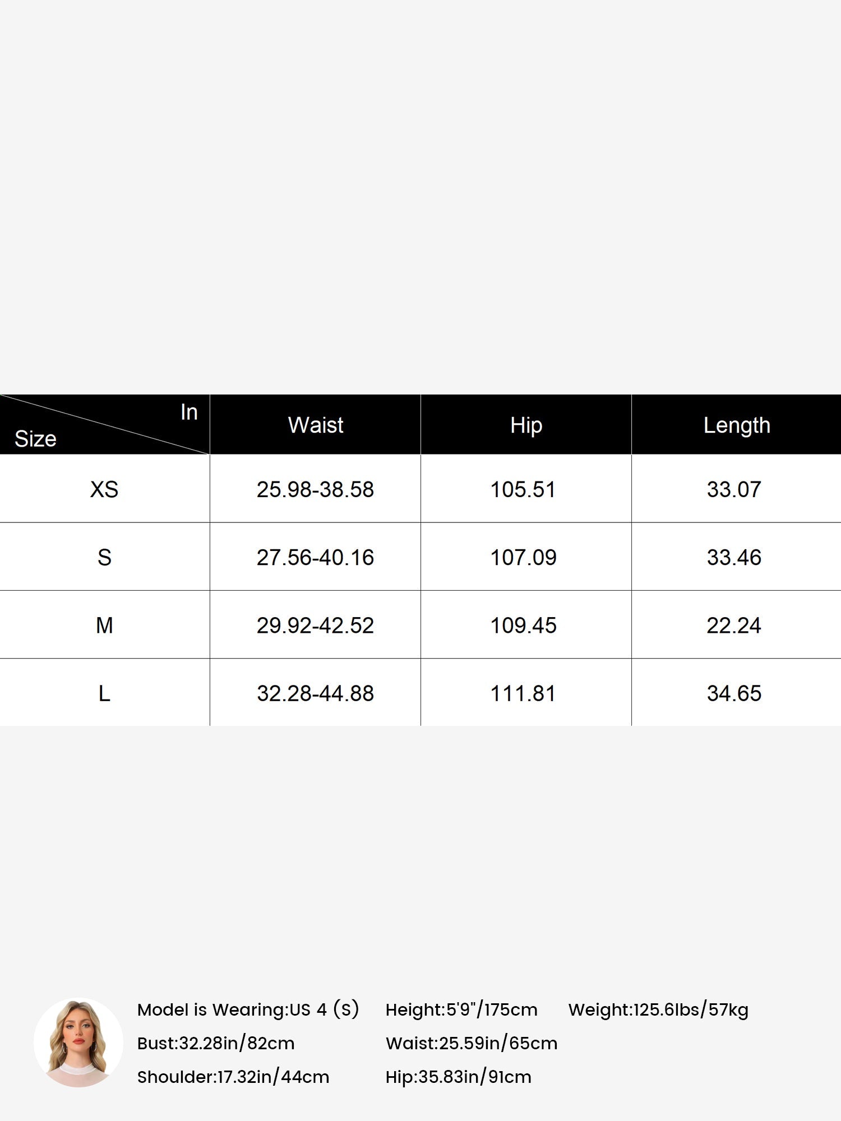This screenshot has width=841, height=1121.
Task: Select the Waist column header
Action: pyautogui.click(x=315, y=424)
